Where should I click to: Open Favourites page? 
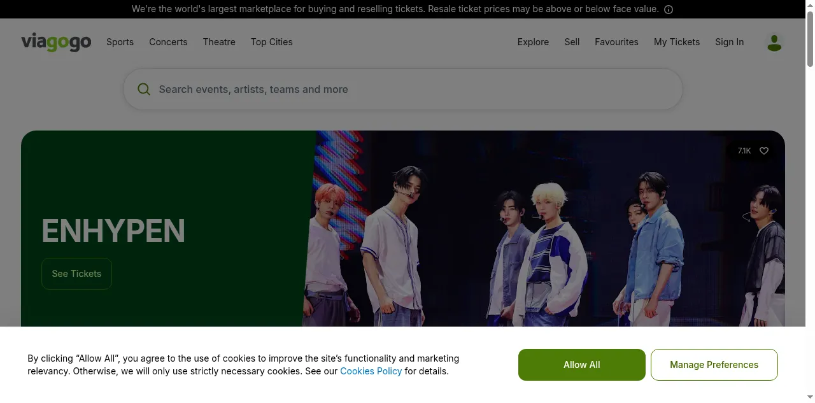616,42
